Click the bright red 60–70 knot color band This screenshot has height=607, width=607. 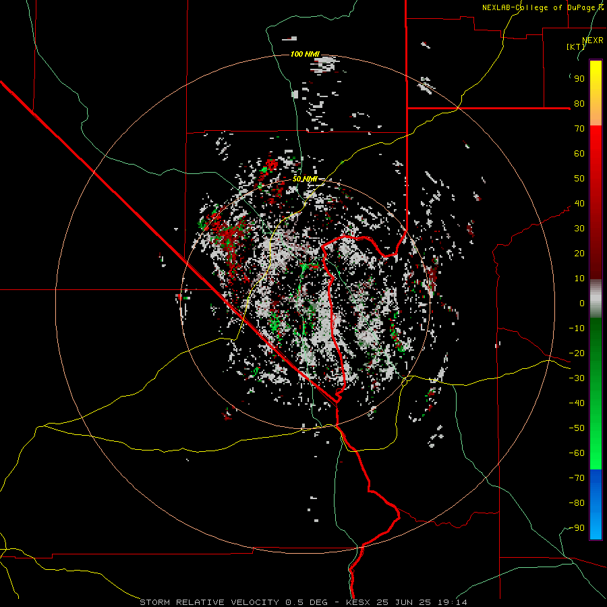click(596, 140)
